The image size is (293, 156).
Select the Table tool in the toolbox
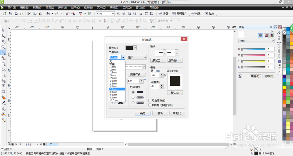coord(3,92)
